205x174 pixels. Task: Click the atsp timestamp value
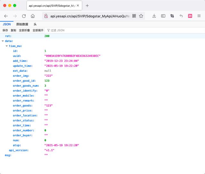[x=61, y=145]
